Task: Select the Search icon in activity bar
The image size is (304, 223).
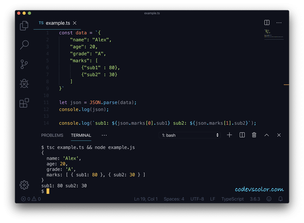Action: tap(24, 45)
